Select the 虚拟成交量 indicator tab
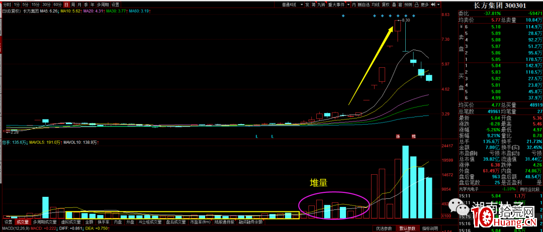543x232 pixels. coord(71,222)
